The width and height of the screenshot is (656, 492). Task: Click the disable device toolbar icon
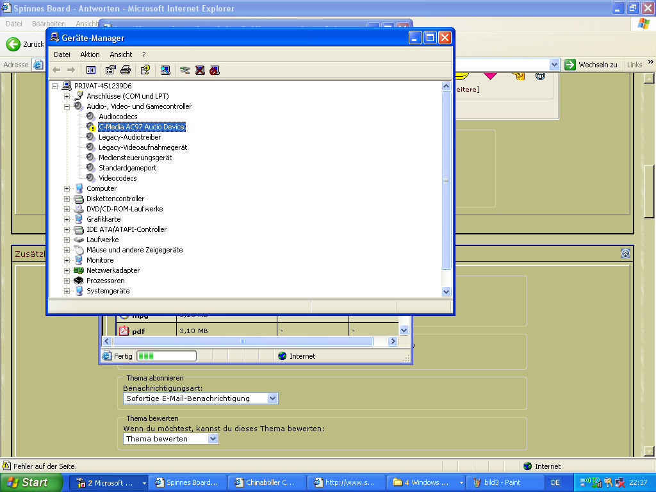(215, 70)
